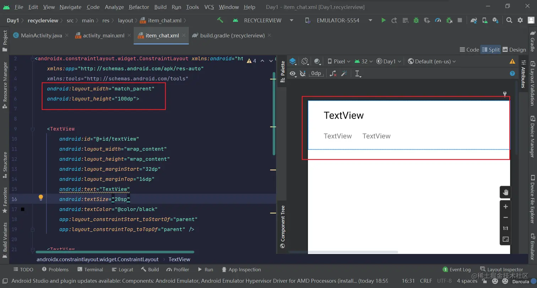537x288 pixels.
Task: Zoom in the design preview
Action: (x=505, y=207)
